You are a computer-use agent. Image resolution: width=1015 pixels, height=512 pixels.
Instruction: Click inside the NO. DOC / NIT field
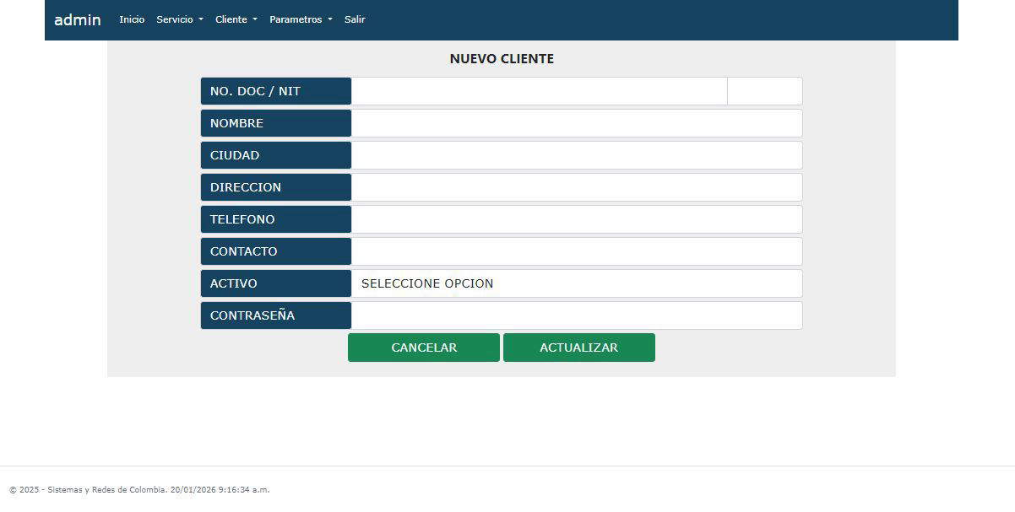click(x=538, y=90)
